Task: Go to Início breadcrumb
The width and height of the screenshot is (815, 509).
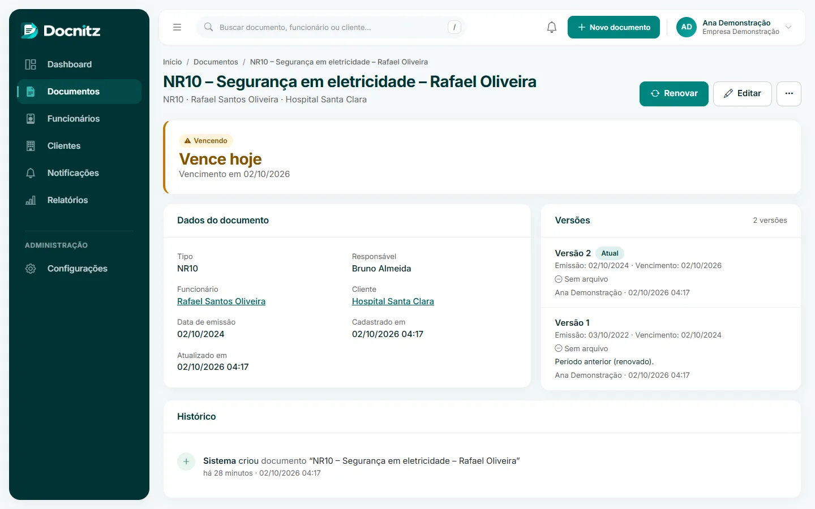Action: coord(173,62)
